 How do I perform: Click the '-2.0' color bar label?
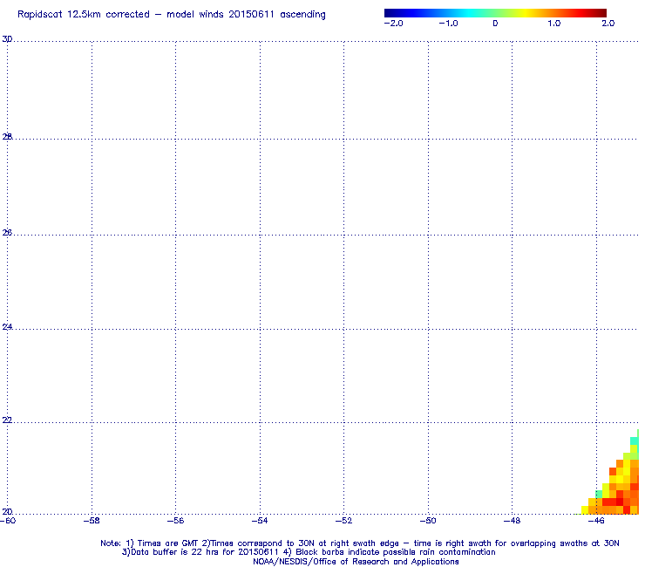coord(394,24)
